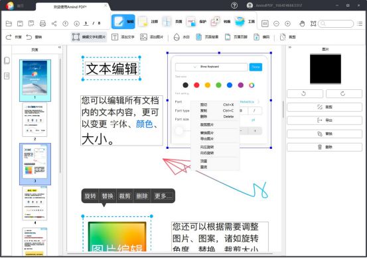Pick the blue color swatch

(x=230, y=85)
